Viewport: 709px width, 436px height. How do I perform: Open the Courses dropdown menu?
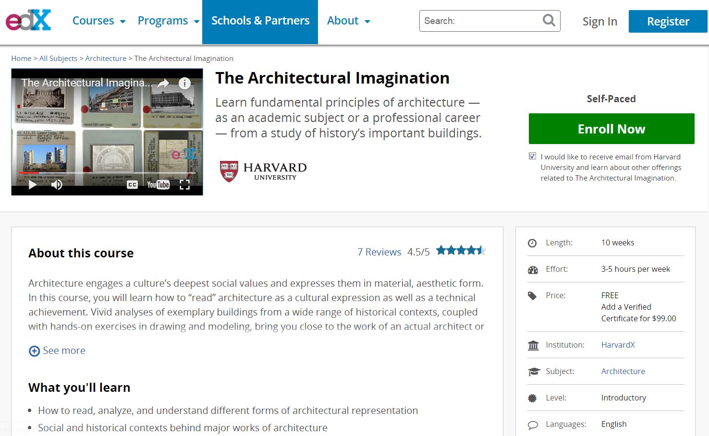[x=98, y=21]
